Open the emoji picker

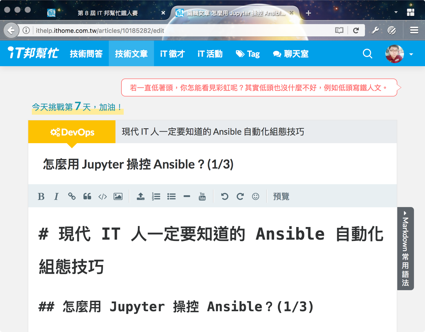pos(256,196)
